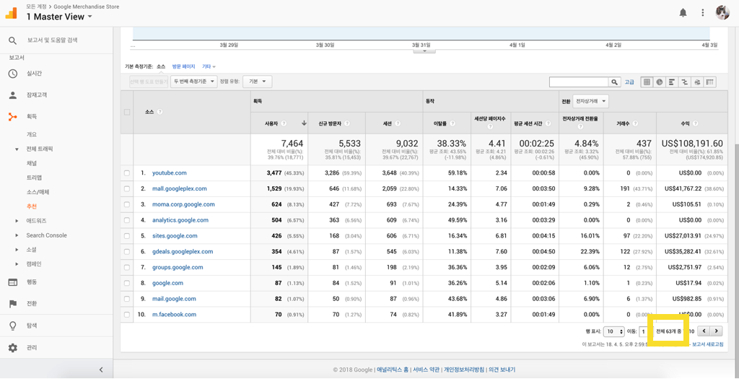
Task: Open the 트리맵 report menu item
Action: 35,178
